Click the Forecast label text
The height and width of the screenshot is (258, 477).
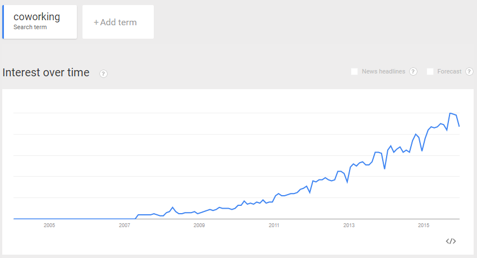[x=450, y=71]
